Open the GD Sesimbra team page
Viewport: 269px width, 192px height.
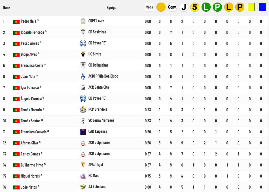pyautogui.click(x=97, y=32)
